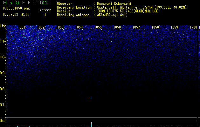Screen dimensions: 200x127
Task: Click the Observer label
Action: tap(65, 3)
